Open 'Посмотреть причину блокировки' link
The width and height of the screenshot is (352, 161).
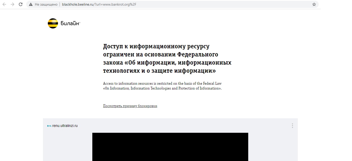click(130, 106)
